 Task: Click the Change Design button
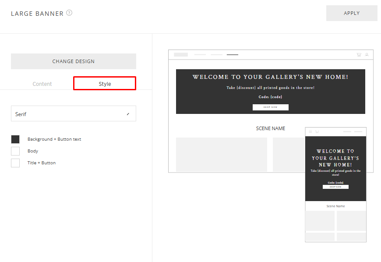[x=73, y=61]
